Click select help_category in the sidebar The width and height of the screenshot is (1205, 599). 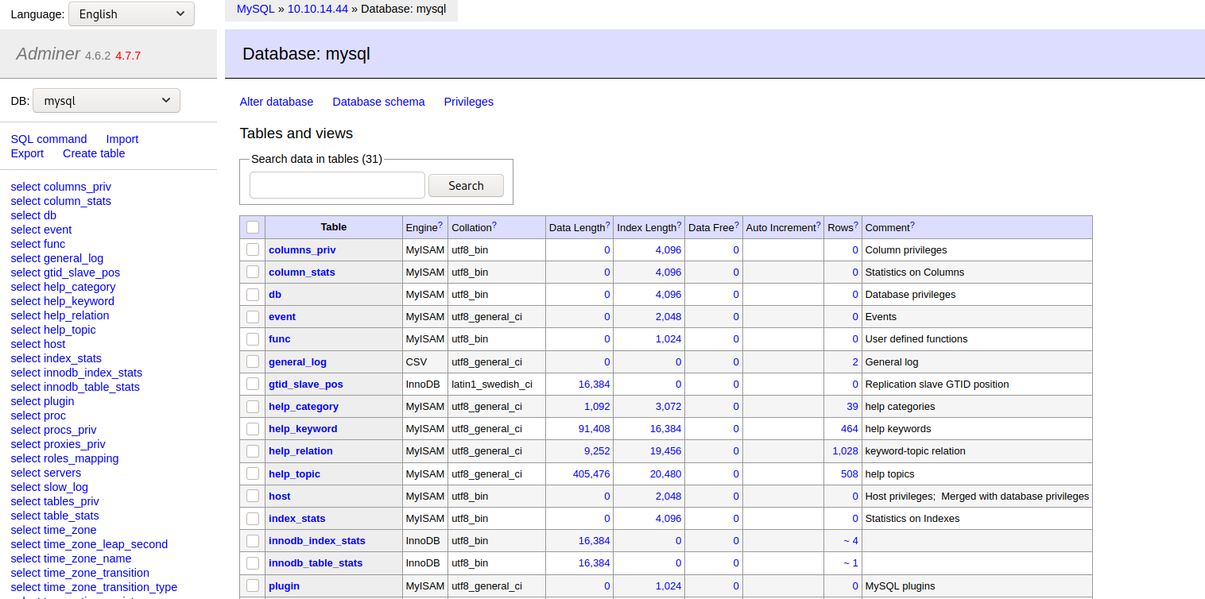[x=64, y=287]
